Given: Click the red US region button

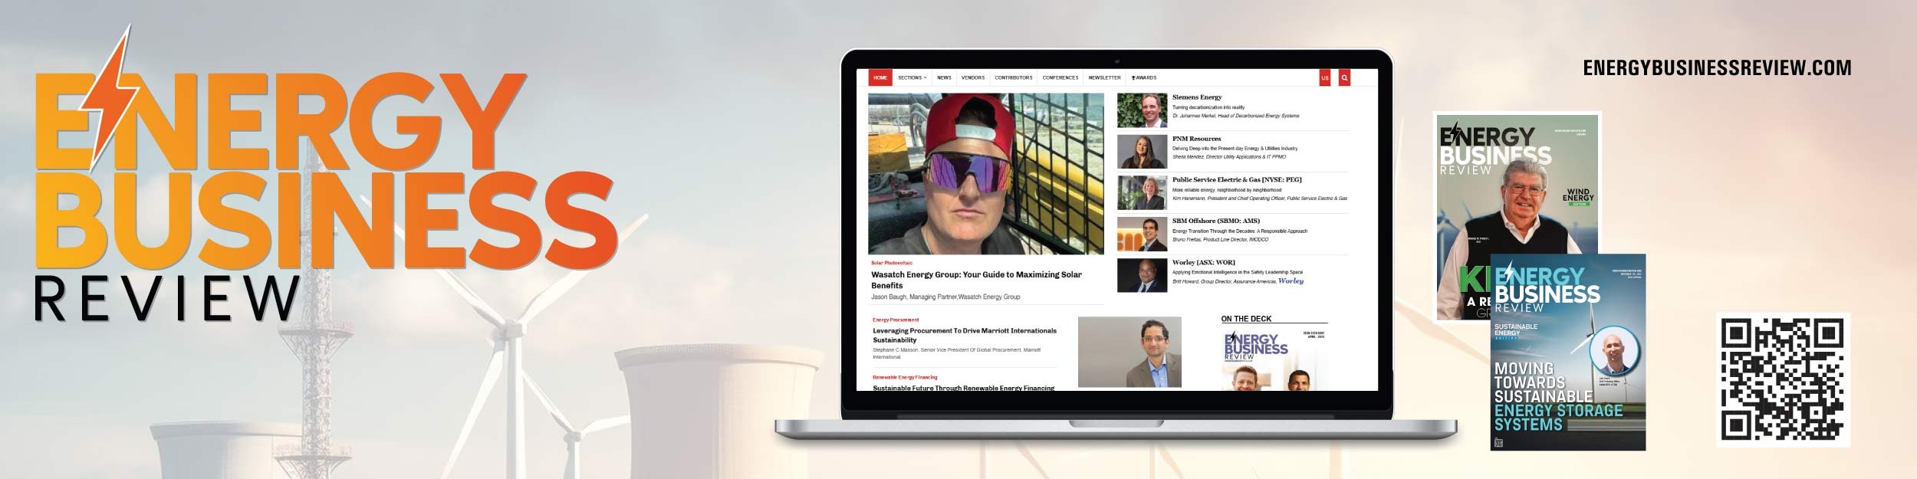Looking at the screenshot, I should (1325, 77).
